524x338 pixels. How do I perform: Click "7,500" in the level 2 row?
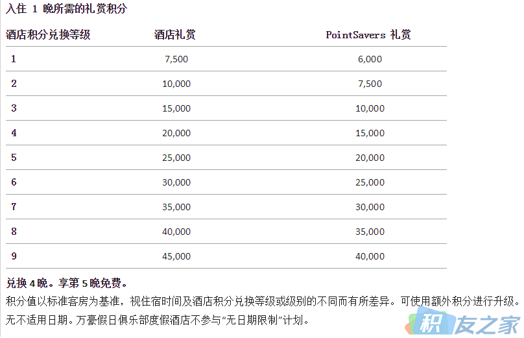click(370, 84)
